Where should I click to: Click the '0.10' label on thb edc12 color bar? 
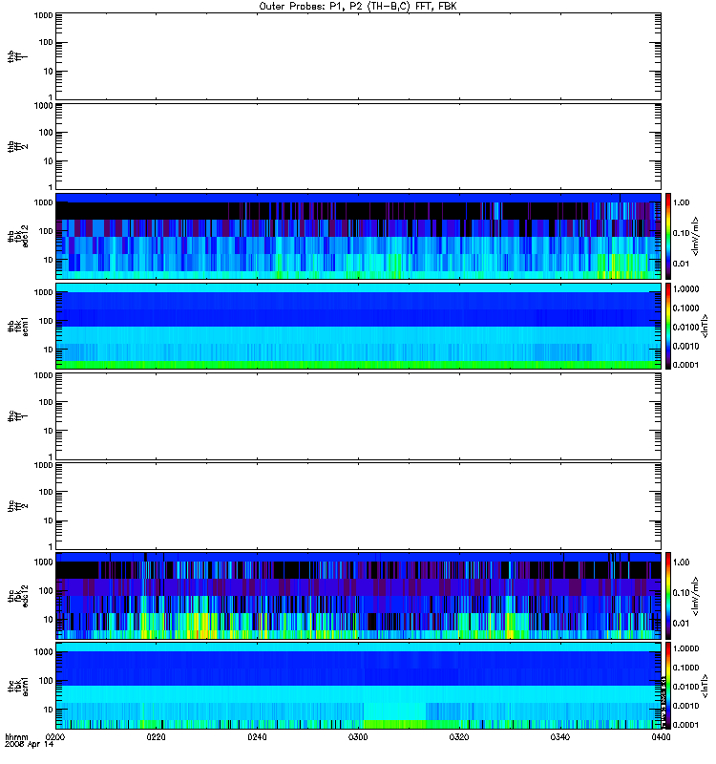click(x=681, y=233)
